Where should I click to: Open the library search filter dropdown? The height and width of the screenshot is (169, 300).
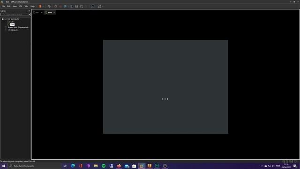click(x=29, y=15)
